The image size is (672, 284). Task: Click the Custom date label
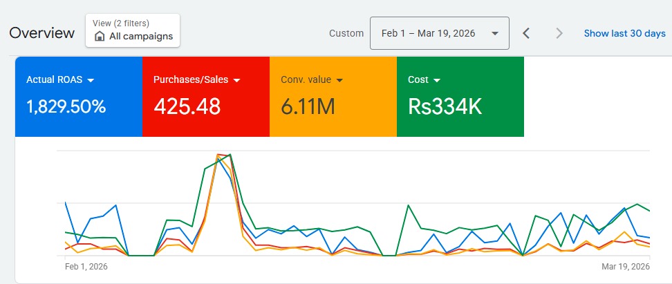pyautogui.click(x=346, y=33)
